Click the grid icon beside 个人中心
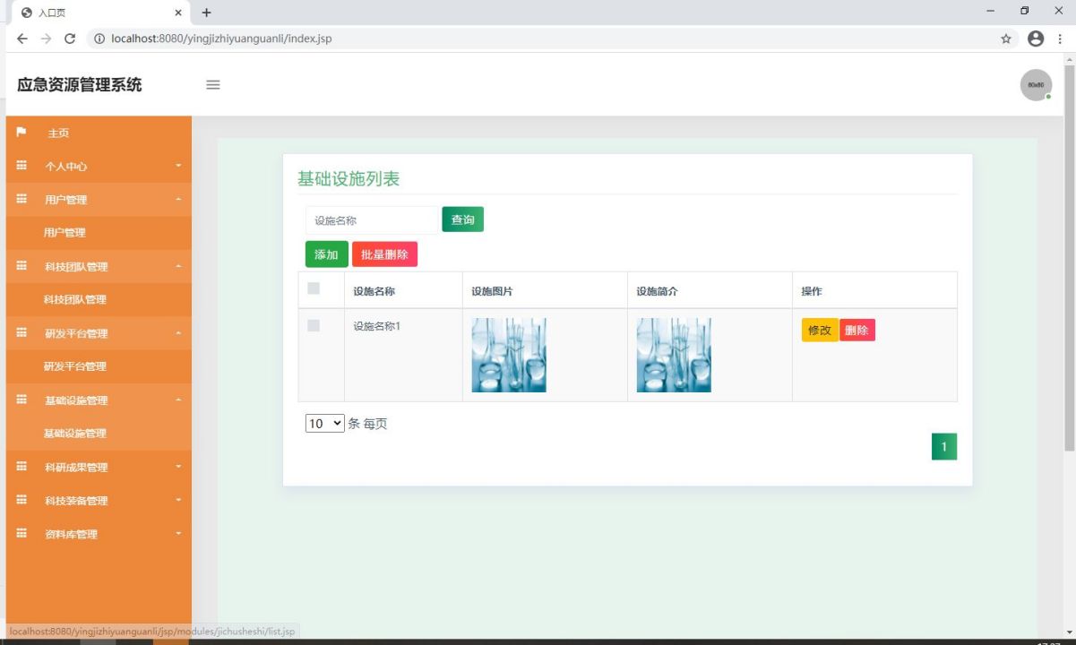 coord(22,166)
